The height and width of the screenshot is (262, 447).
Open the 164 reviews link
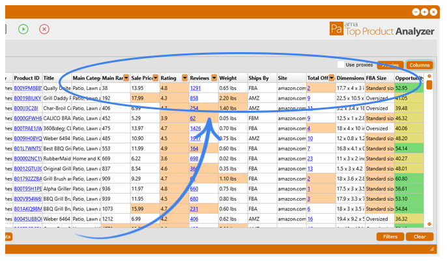(x=194, y=149)
